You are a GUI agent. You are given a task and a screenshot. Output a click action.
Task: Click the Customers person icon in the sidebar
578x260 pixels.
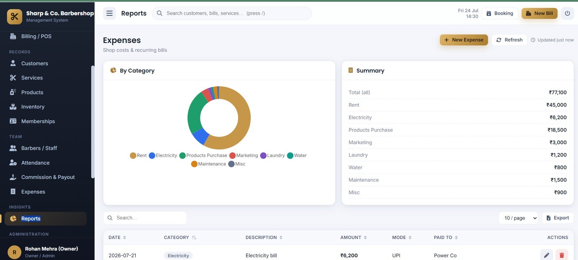[13, 63]
